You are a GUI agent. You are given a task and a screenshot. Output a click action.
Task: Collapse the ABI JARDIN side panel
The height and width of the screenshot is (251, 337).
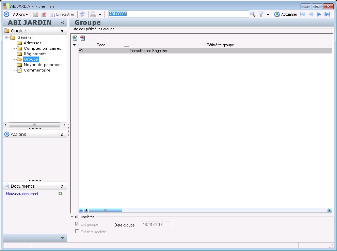pyautogui.click(x=62, y=22)
